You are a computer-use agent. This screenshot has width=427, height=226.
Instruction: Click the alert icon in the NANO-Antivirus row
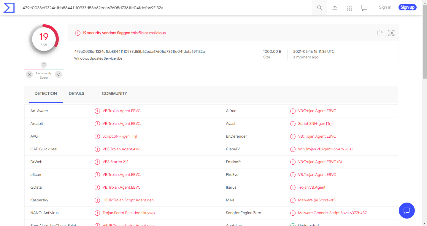[97, 213]
